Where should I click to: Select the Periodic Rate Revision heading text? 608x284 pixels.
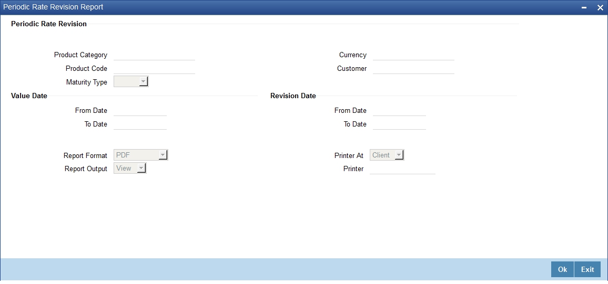coord(49,24)
